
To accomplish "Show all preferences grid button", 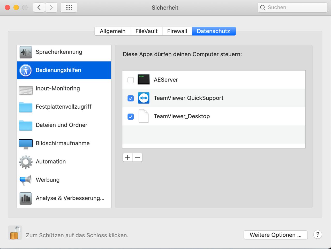I will [69, 7].
